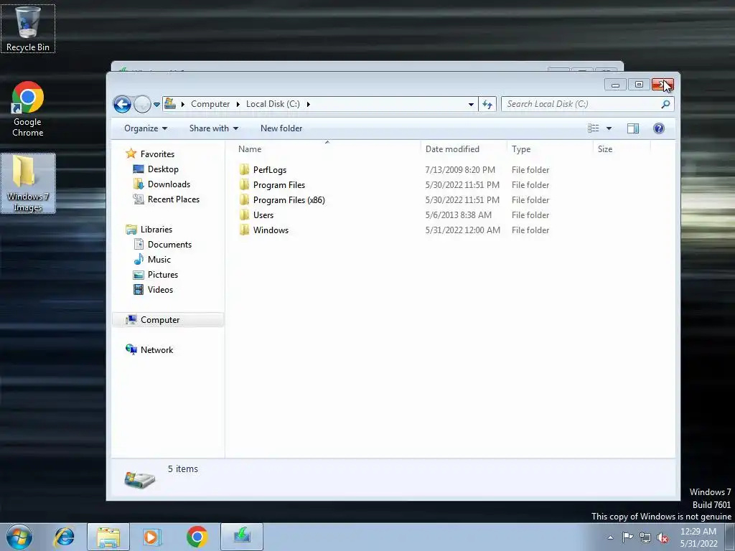Click the Change your view icon
735x551 pixels.
click(x=594, y=128)
